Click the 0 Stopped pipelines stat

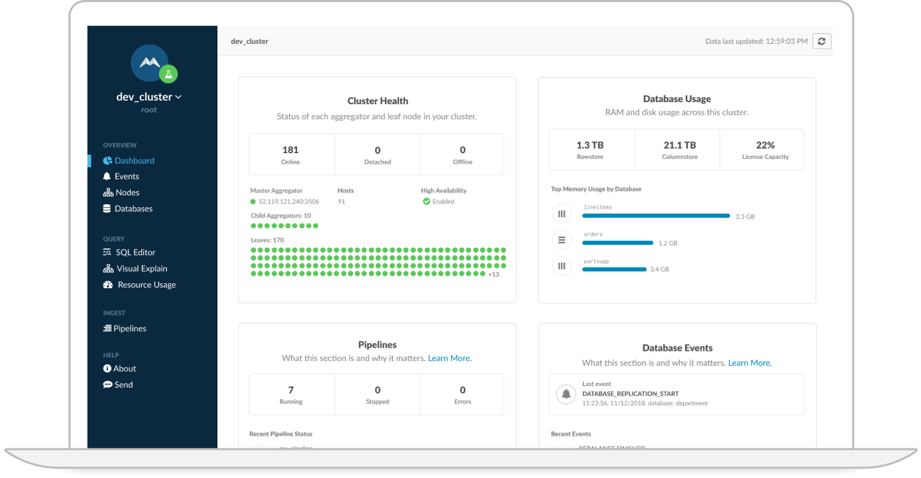pyautogui.click(x=377, y=395)
